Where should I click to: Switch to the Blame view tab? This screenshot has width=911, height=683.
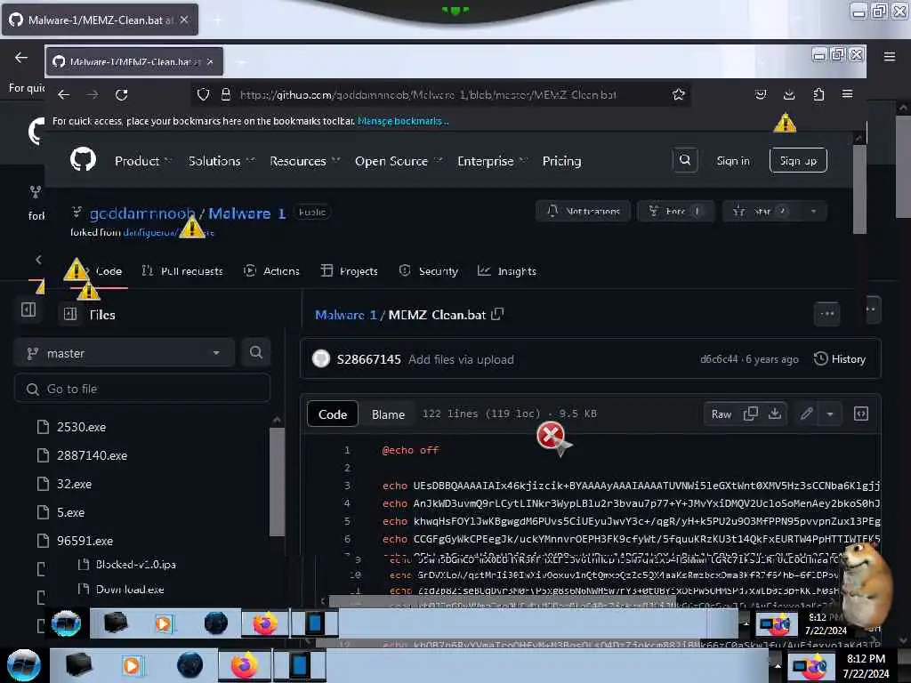point(388,414)
